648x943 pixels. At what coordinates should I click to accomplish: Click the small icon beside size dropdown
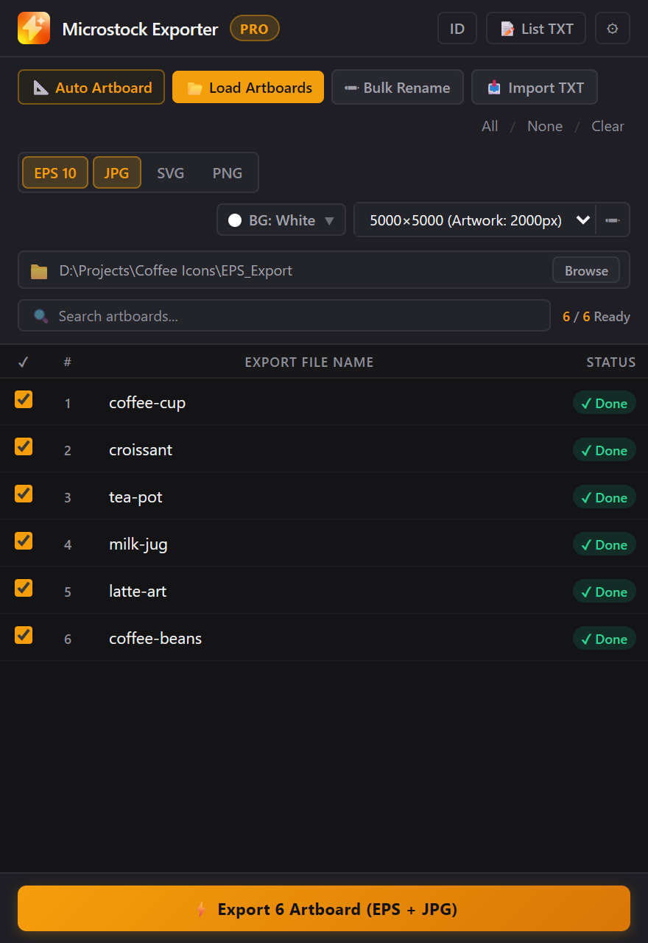coord(613,220)
